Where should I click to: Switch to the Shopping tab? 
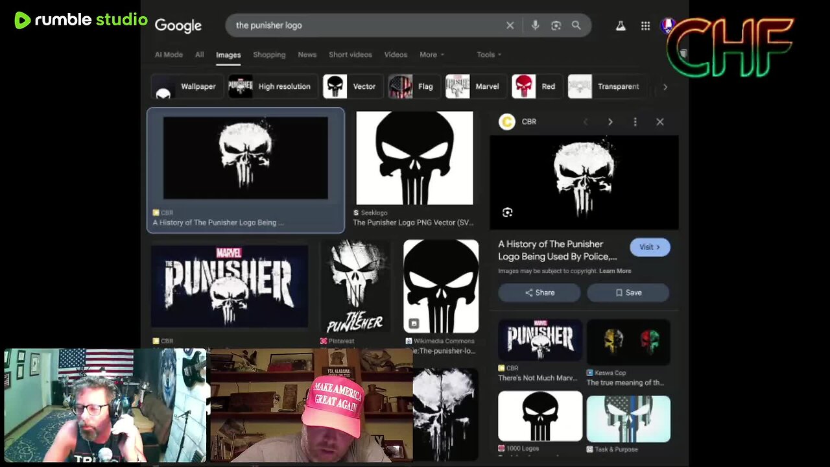coord(269,54)
